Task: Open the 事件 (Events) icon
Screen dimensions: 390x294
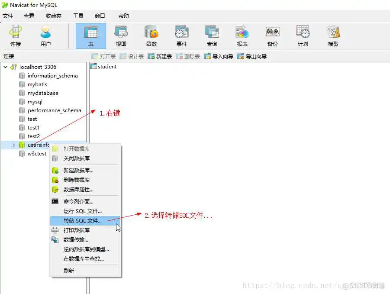Action: (x=181, y=35)
